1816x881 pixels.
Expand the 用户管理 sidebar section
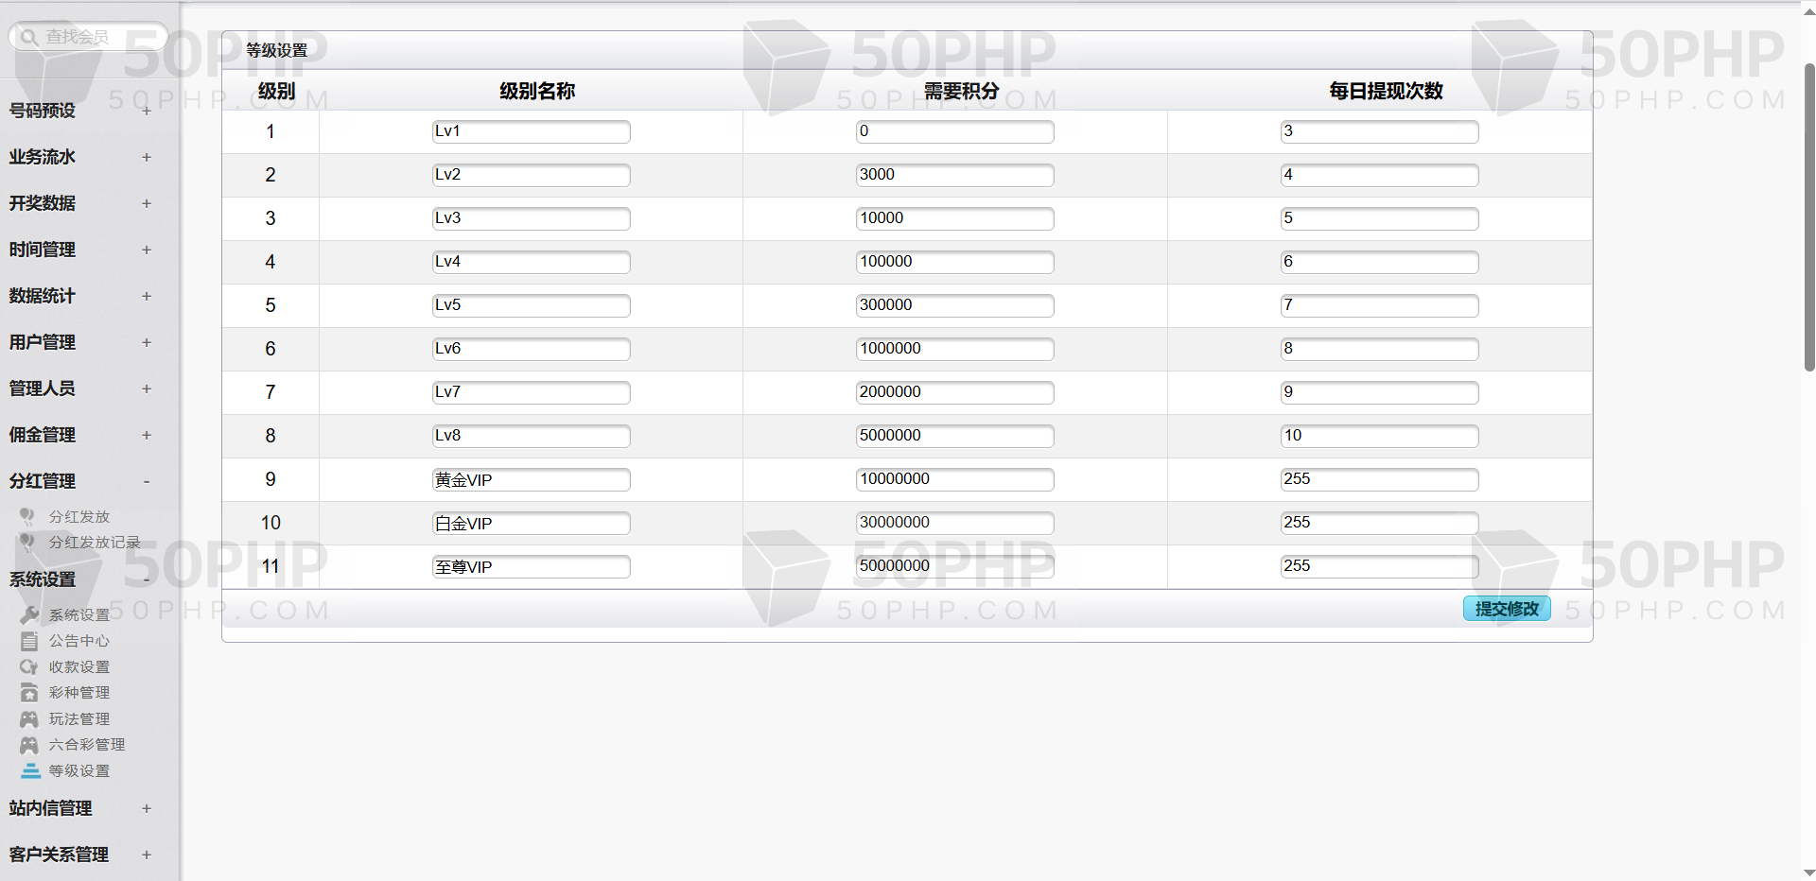pyautogui.click(x=147, y=342)
